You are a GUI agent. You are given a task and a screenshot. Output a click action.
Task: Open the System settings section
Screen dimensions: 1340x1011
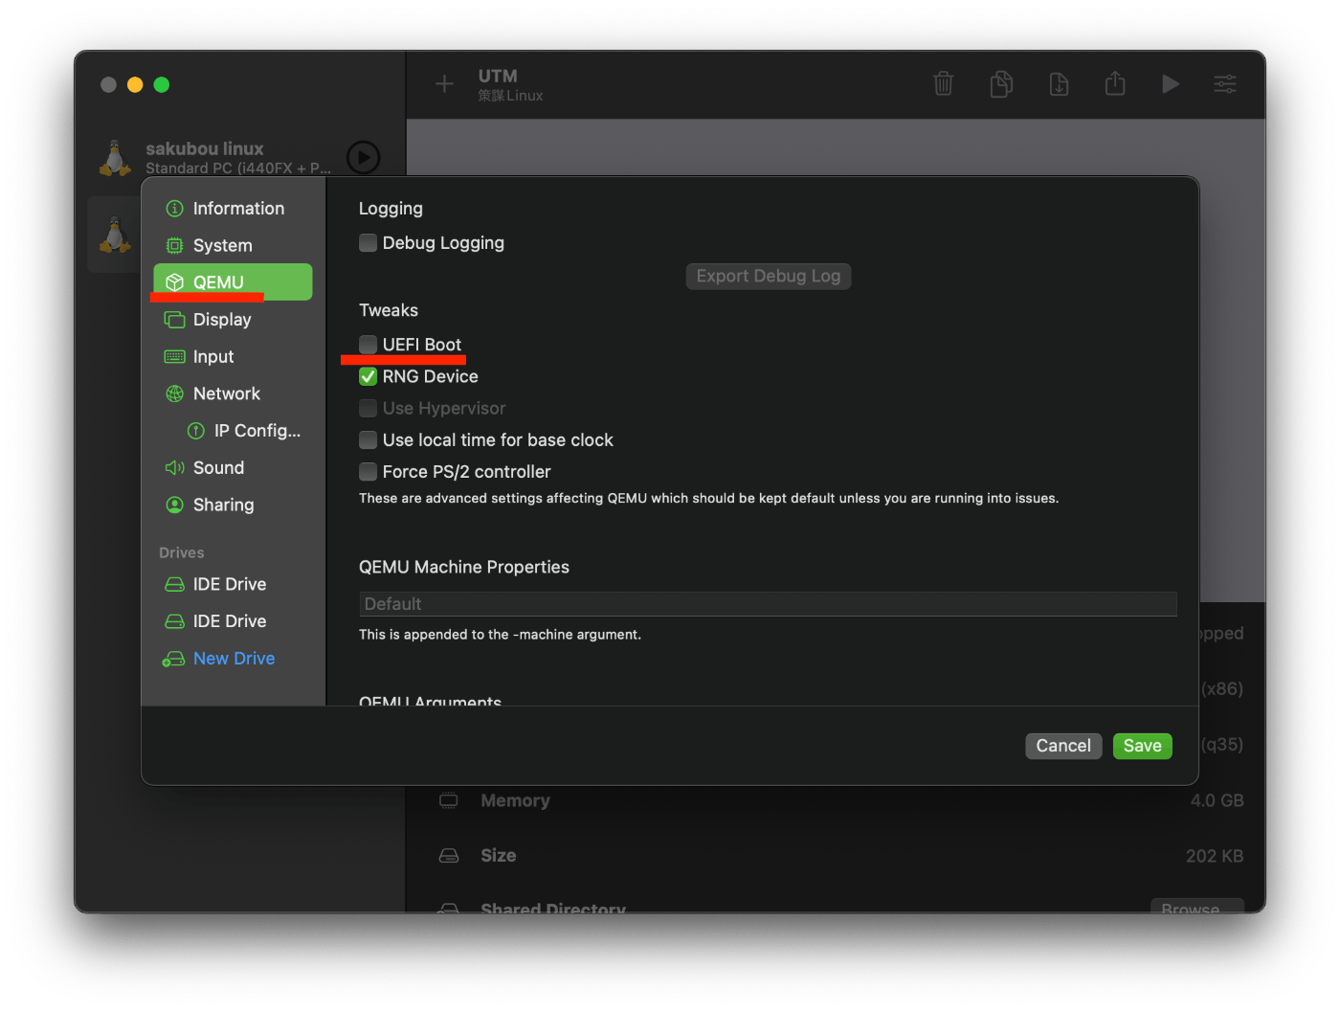coord(233,245)
